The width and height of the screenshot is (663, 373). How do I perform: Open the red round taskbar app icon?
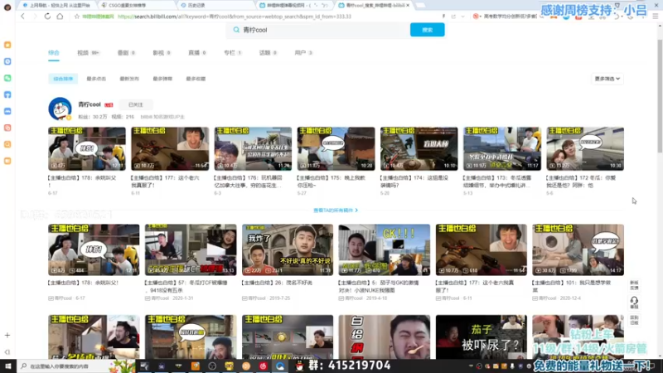[x=263, y=366]
